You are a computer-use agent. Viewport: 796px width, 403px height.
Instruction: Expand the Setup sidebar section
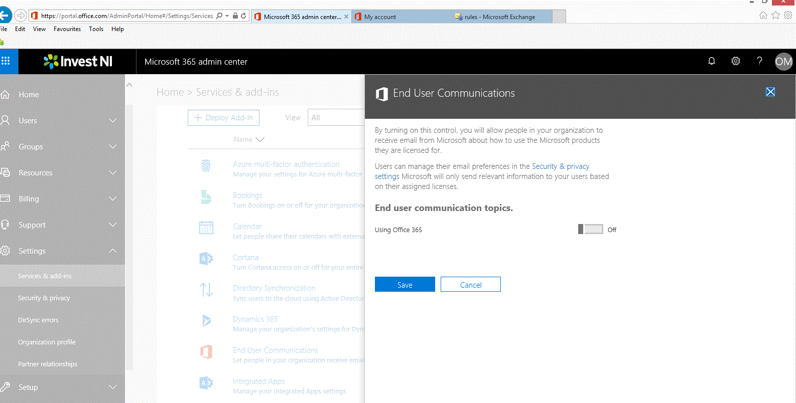pyautogui.click(x=112, y=387)
